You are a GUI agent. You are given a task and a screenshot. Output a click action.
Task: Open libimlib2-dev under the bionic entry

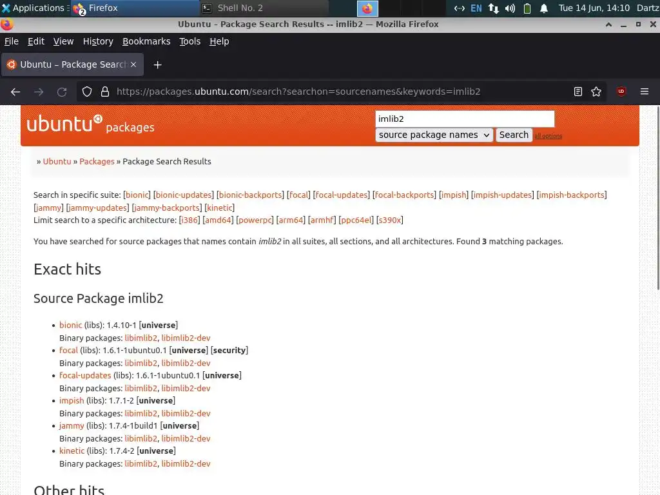click(x=186, y=338)
